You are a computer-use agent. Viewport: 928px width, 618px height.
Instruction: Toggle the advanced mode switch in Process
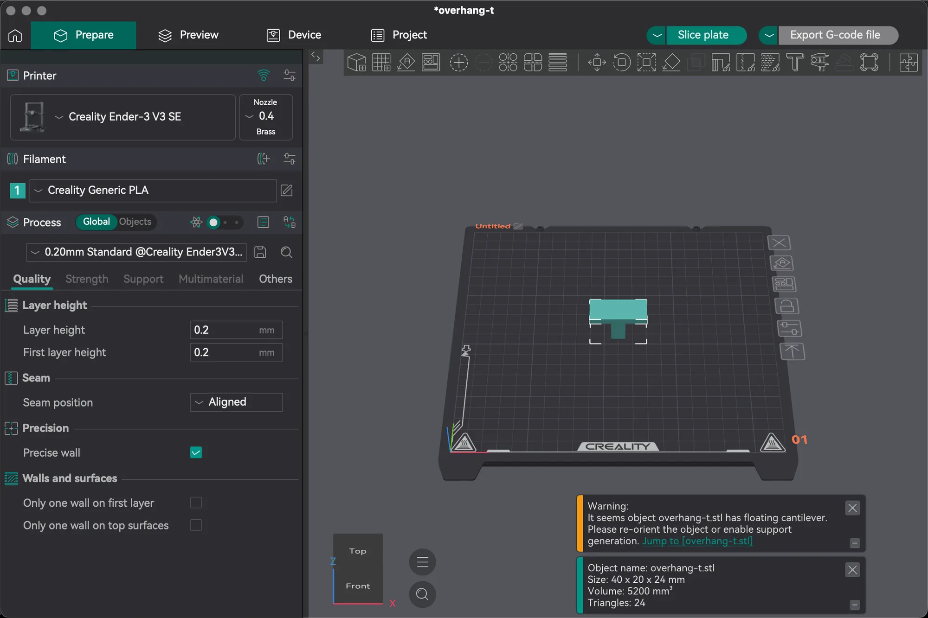(x=225, y=223)
